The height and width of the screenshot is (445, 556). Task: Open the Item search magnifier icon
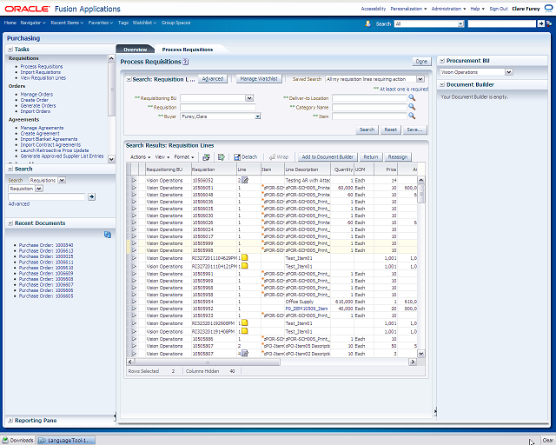412,116
